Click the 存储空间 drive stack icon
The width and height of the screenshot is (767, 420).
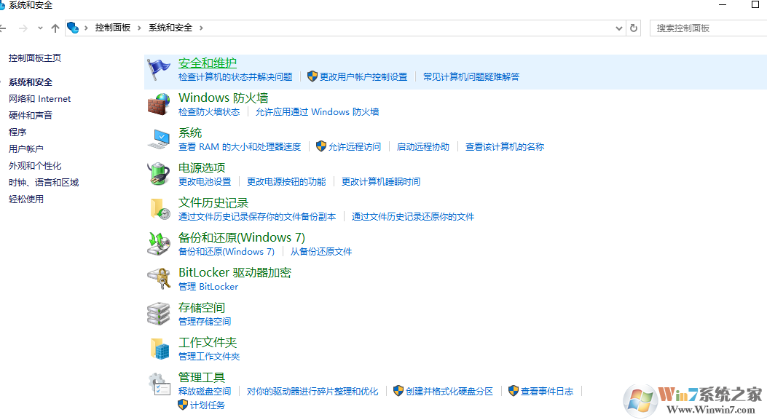coord(159,312)
